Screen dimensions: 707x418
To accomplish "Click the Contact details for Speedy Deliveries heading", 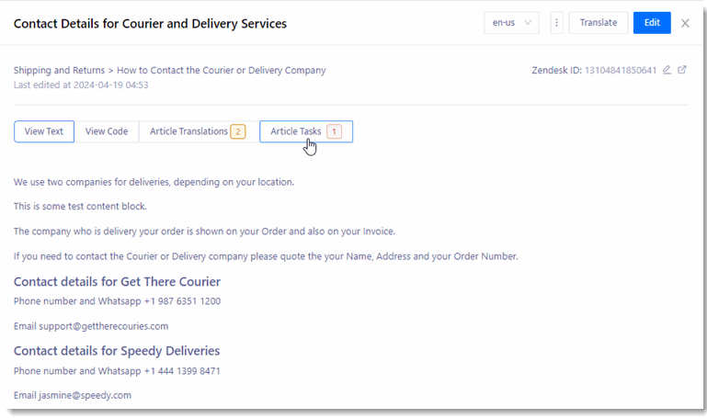I will [117, 351].
